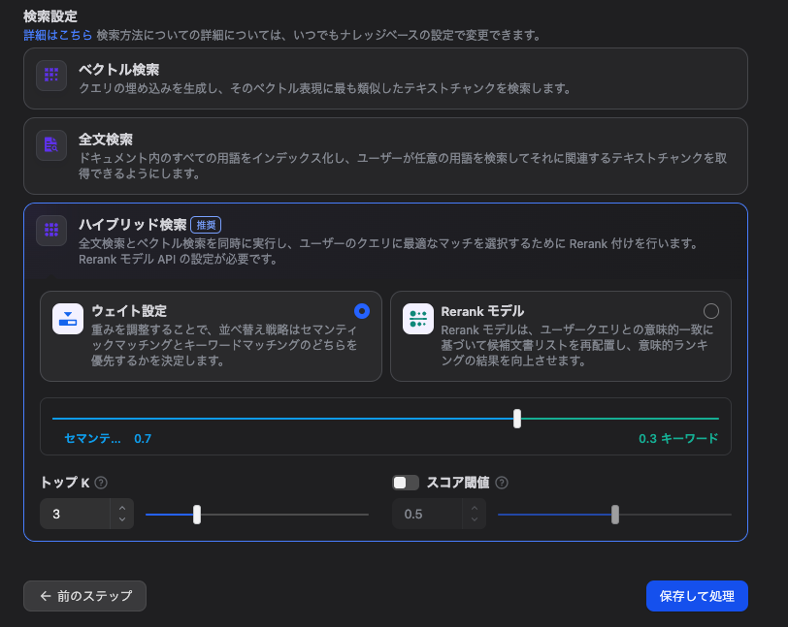
Task: Choose the 全文検索 search option
Action: pos(385,155)
